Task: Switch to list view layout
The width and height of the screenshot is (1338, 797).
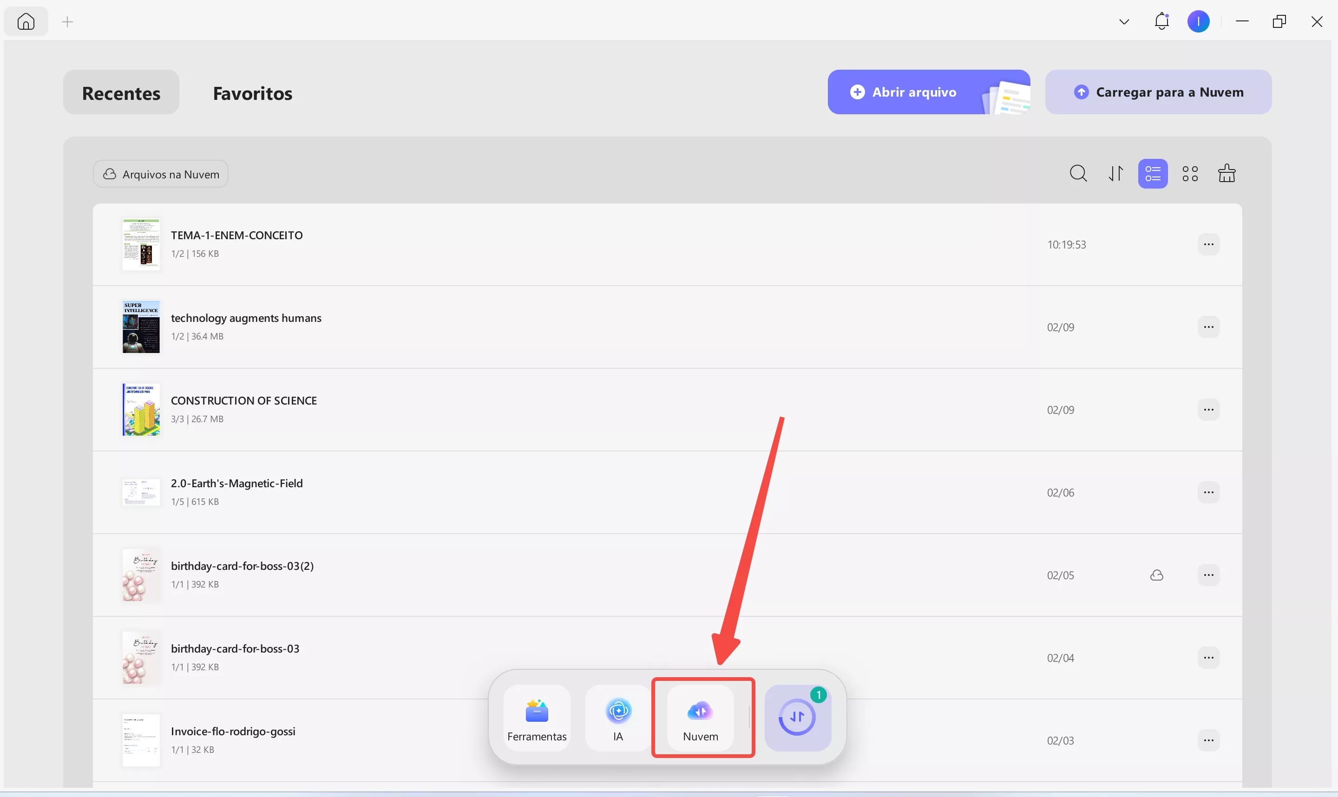Action: (1153, 173)
